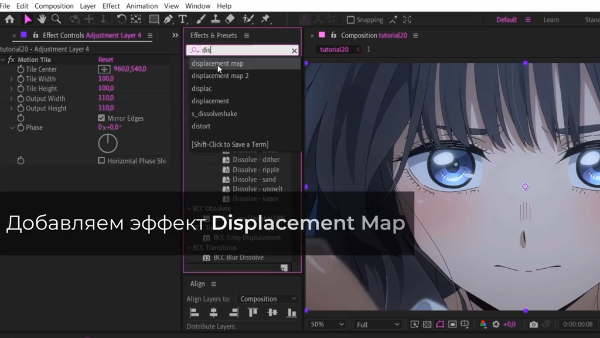This screenshot has width=600, height=338.
Task: Select the Hand tool
Action: [x=42, y=19]
